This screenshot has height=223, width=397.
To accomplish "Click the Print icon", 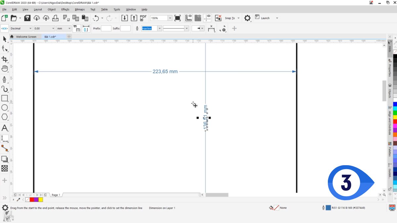I will coord(55,18).
